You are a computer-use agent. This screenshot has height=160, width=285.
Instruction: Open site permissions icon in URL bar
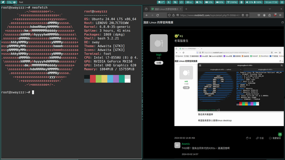[x=178, y=15]
